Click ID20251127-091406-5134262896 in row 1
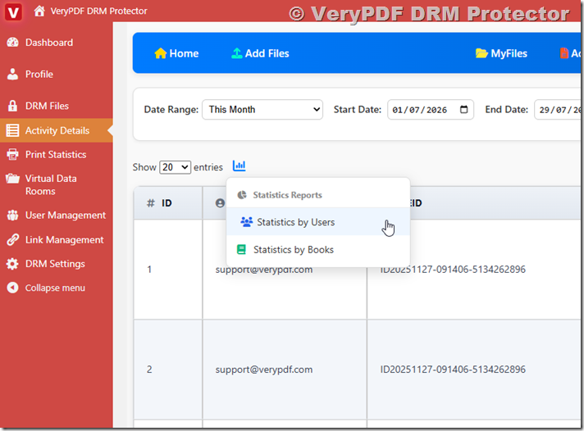The height and width of the screenshot is (431, 584). click(453, 269)
